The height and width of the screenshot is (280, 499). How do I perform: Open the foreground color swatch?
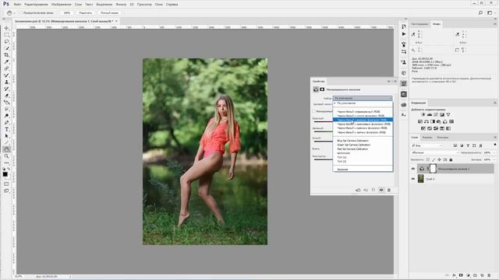(5, 174)
